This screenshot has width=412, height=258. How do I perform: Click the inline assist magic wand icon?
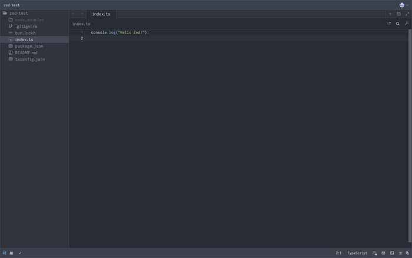pyautogui.click(x=407, y=24)
